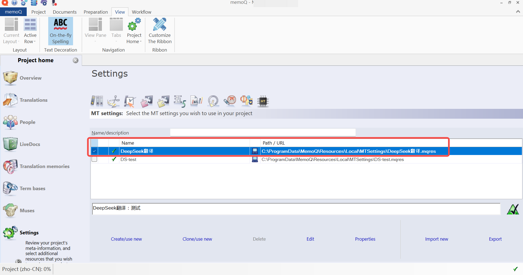Select the checkmark with cursor settings icon
523x275 pixels.
(x=130, y=101)
